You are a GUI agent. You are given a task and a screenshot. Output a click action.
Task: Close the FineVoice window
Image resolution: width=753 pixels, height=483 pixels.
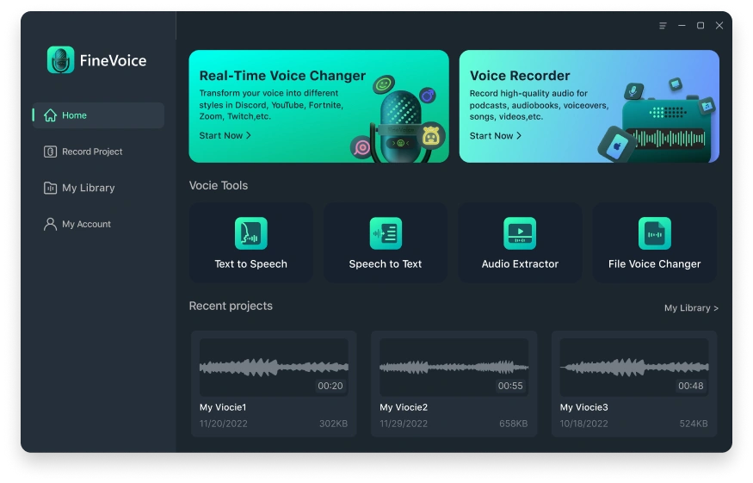pos(719,26)
